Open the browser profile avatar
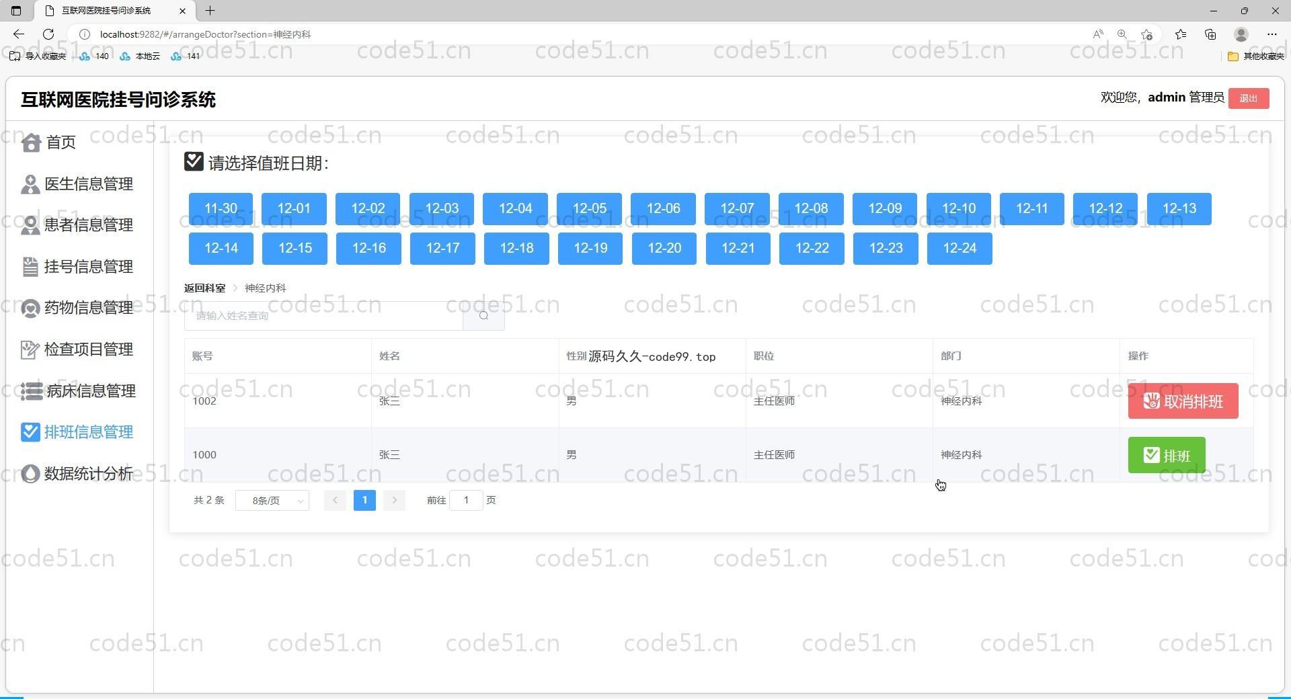 tap(1241, 34)
